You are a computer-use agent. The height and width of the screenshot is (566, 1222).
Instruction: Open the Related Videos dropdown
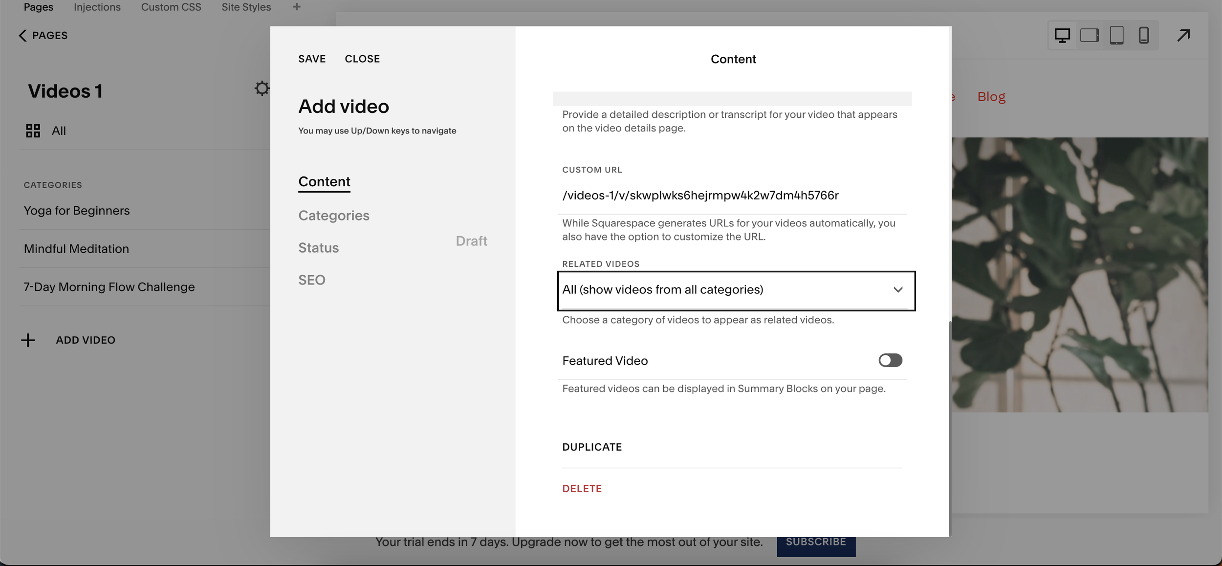736,290
